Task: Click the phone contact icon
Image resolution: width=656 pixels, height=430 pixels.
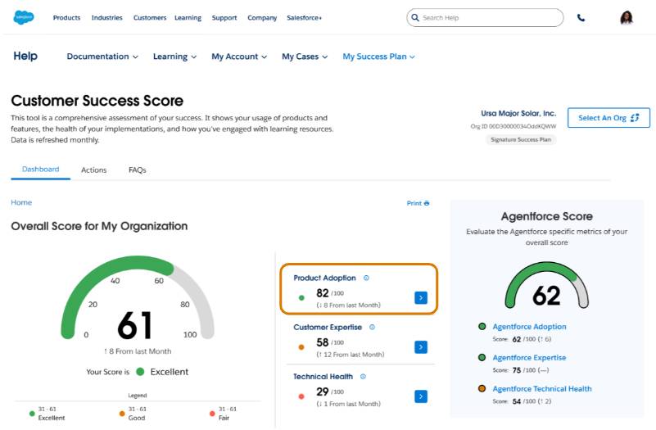Action: [581, 17]
